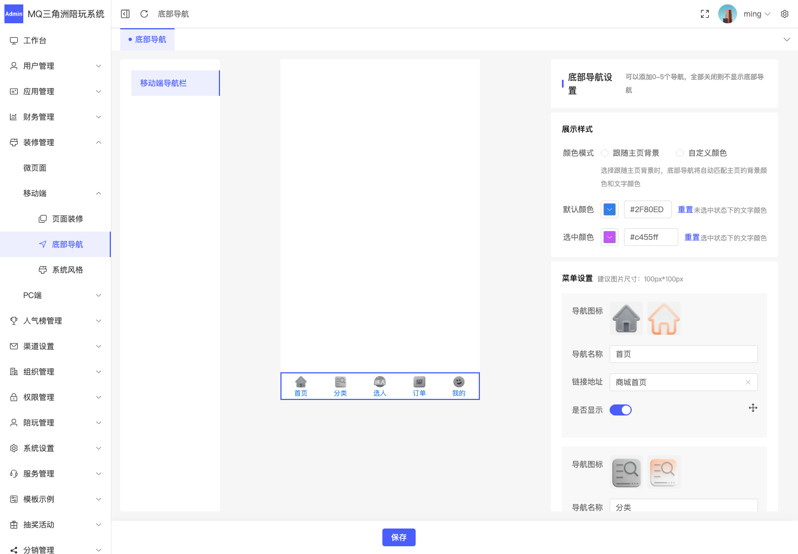Click orange house selected icon thumbnail
This screenshot has width=798, height=554.
[664, 319]
